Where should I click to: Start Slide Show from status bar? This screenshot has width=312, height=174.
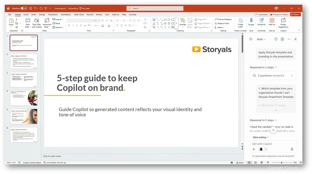coord(268,163)
